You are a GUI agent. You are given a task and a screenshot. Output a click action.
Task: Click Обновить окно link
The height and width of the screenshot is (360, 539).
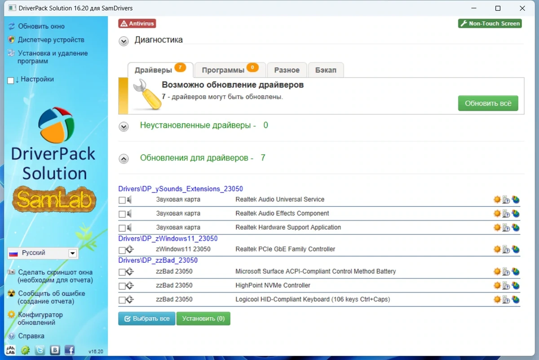(41, 26)
